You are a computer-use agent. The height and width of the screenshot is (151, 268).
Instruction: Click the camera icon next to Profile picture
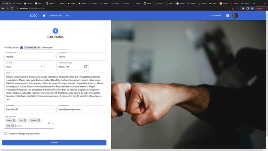[x=21, y=48]
